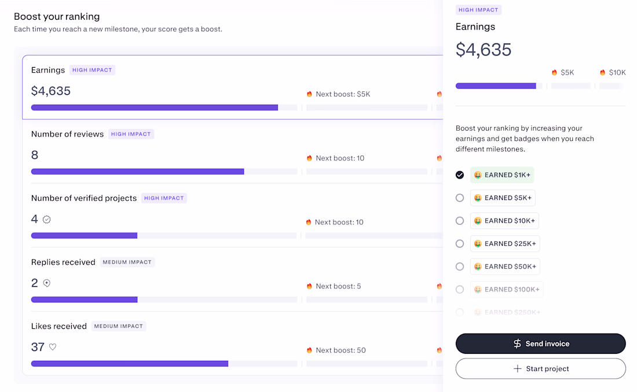Click the plus icon on Start project
This screenshot has width=637, height=392.
518,369
